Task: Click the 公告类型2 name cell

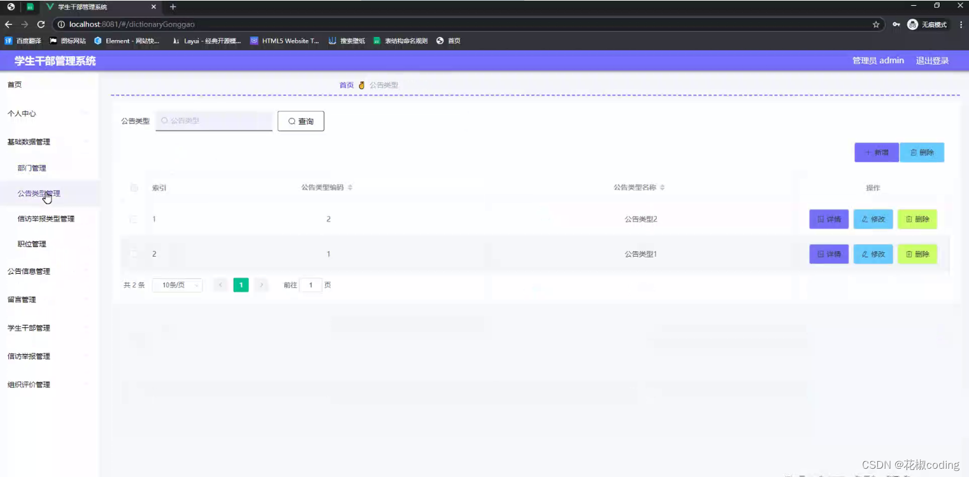Action: coord(641,219)
